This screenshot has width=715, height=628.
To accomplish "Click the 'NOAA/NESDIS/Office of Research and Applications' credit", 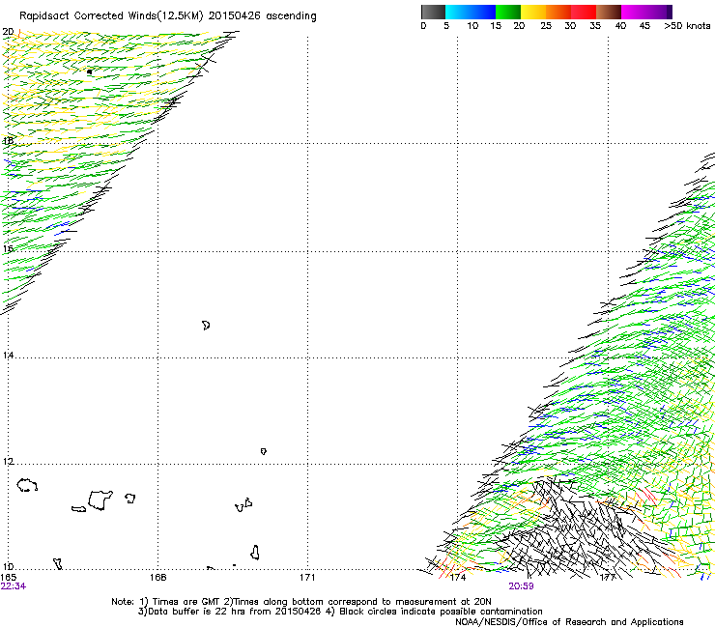I will (569, 622).
